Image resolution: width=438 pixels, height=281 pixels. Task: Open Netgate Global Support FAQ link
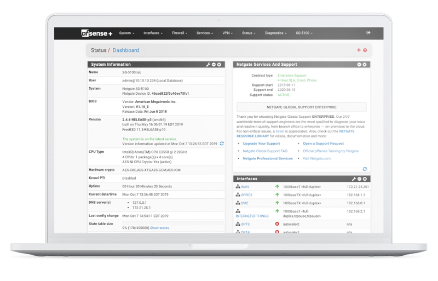coord(265,151)
